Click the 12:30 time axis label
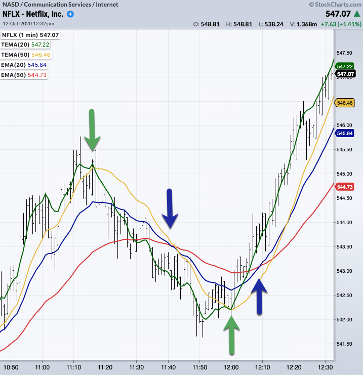 pos(326,367)
